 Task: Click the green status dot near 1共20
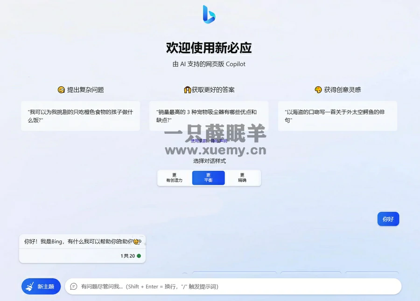[x=139, y=256]
